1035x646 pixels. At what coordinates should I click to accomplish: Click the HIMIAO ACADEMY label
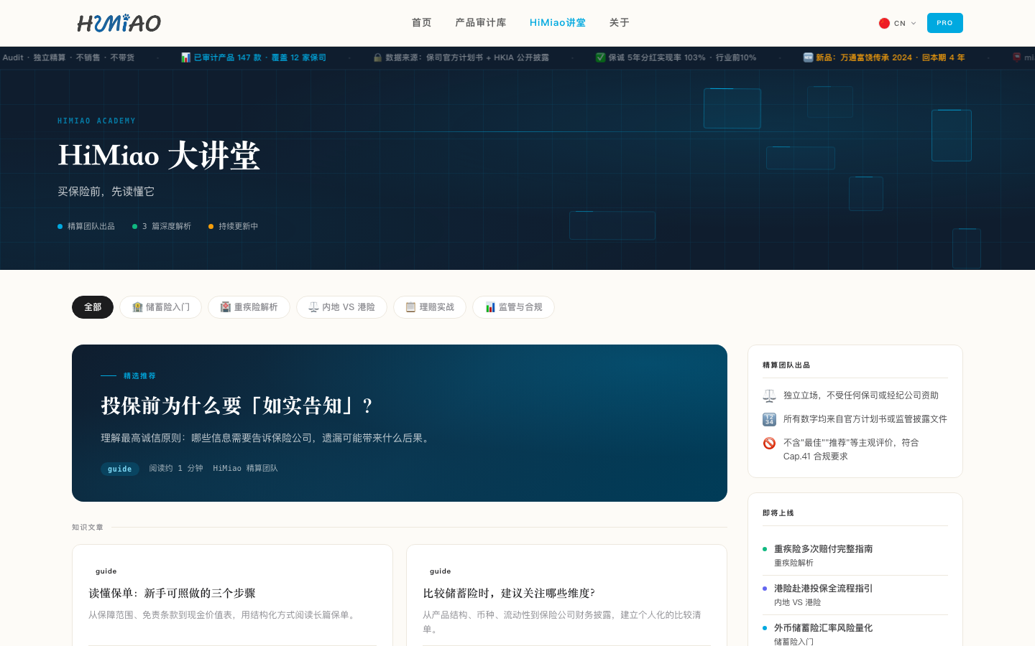(96, 121)
